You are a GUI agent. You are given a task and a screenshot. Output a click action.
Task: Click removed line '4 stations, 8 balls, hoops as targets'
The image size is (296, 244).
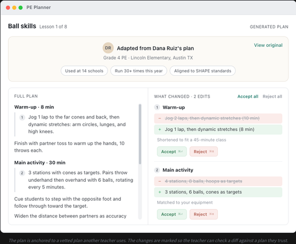point(218,181)
